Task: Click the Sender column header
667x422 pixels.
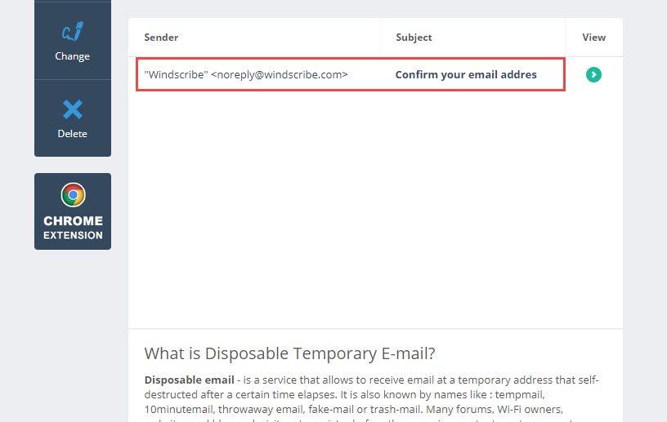Action: click(x=161, y=38)
